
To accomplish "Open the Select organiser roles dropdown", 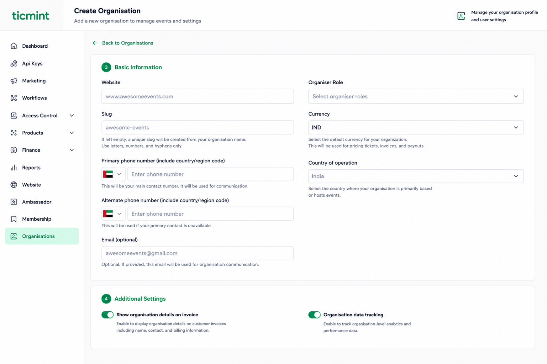I will click(x=416, y=96).
